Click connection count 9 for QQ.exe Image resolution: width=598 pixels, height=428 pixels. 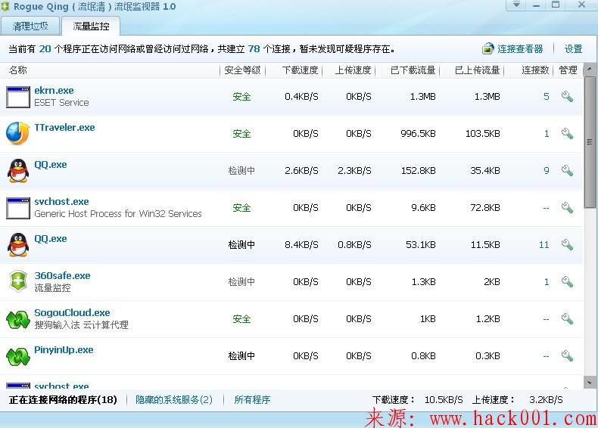pos(546,170)
